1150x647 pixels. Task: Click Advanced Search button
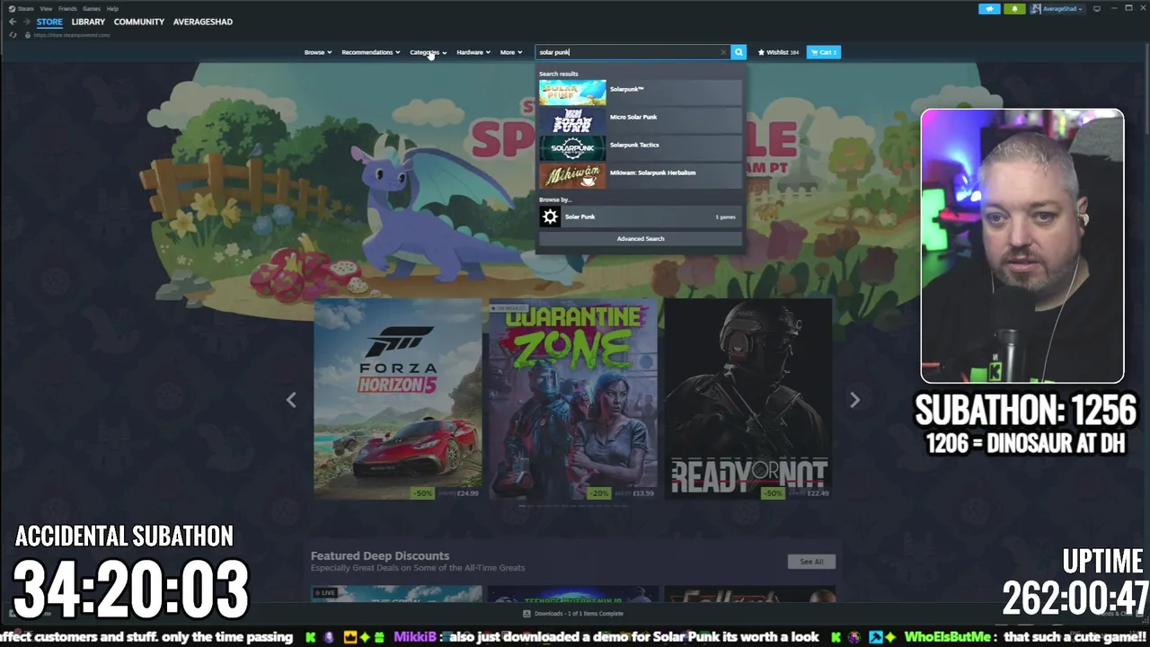(641, 239)
